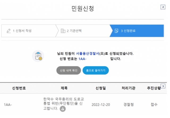Click the 제목 column header
170x118 pixels.
[64, 88]
